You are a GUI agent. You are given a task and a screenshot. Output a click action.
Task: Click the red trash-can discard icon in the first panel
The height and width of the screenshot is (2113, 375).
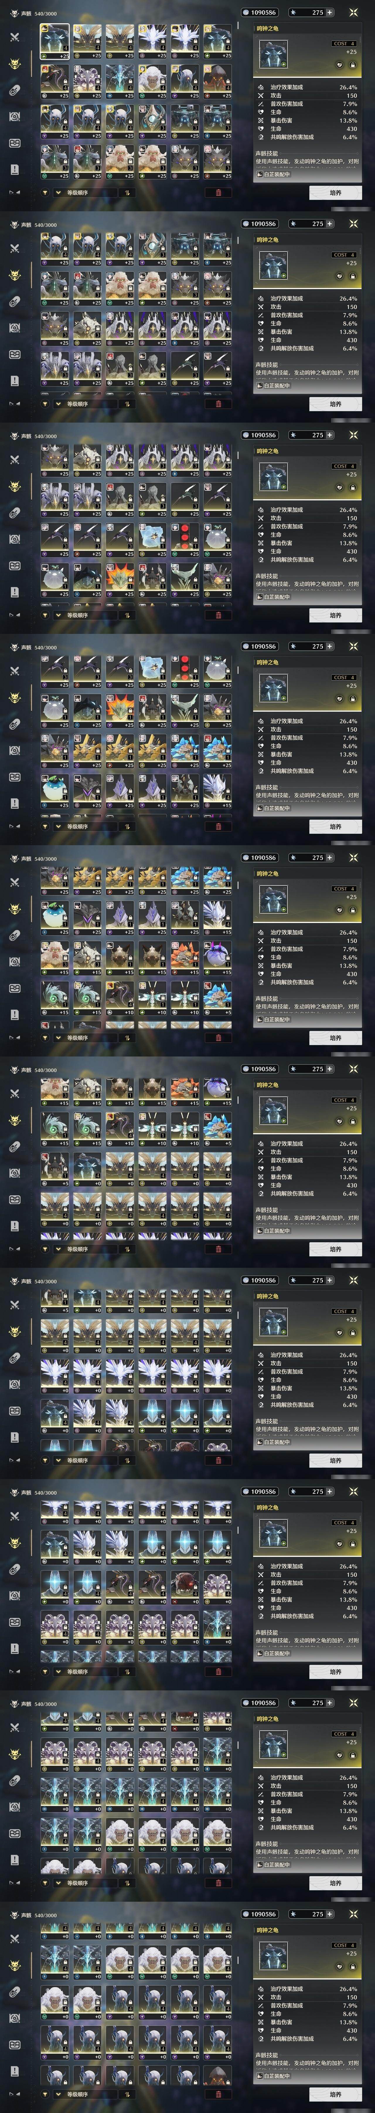(x=218, y=193)
